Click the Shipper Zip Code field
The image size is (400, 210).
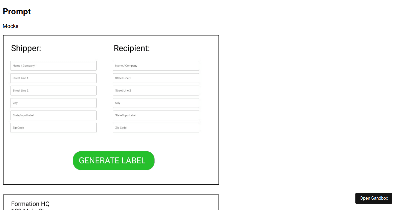pos(53,128)
